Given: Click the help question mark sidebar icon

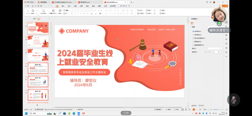Looking at the screenshot, I should [226, 52].
